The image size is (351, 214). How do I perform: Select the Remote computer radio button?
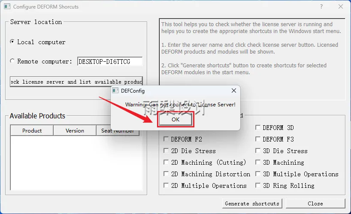pyautogui.click(x=12, y=61)
